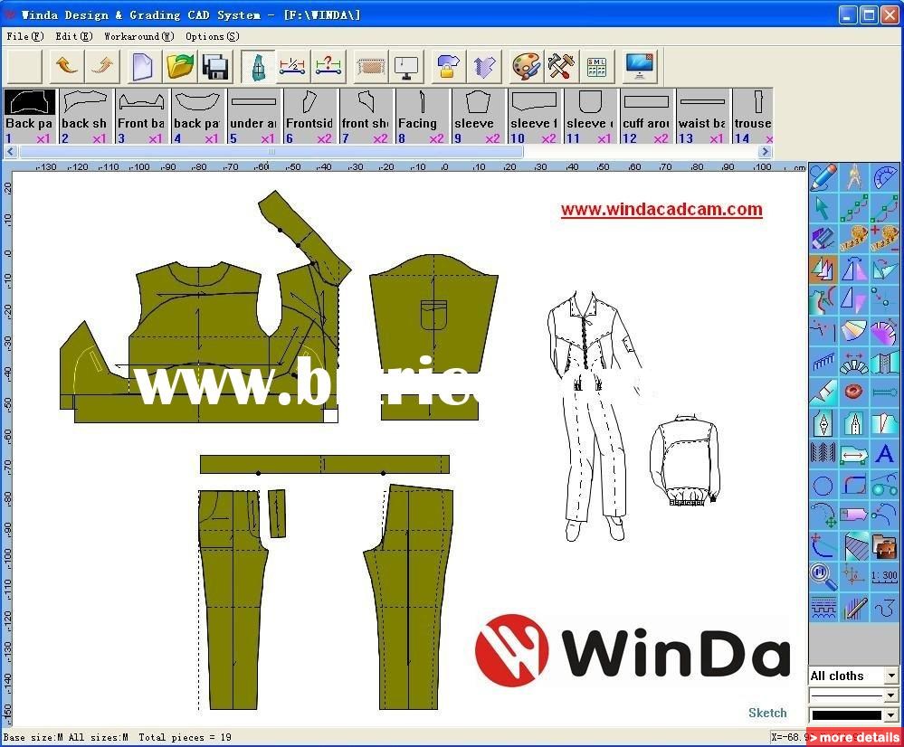Select the arrow pointer selection tool
This screenshot has height=747, width=904.
823,207
